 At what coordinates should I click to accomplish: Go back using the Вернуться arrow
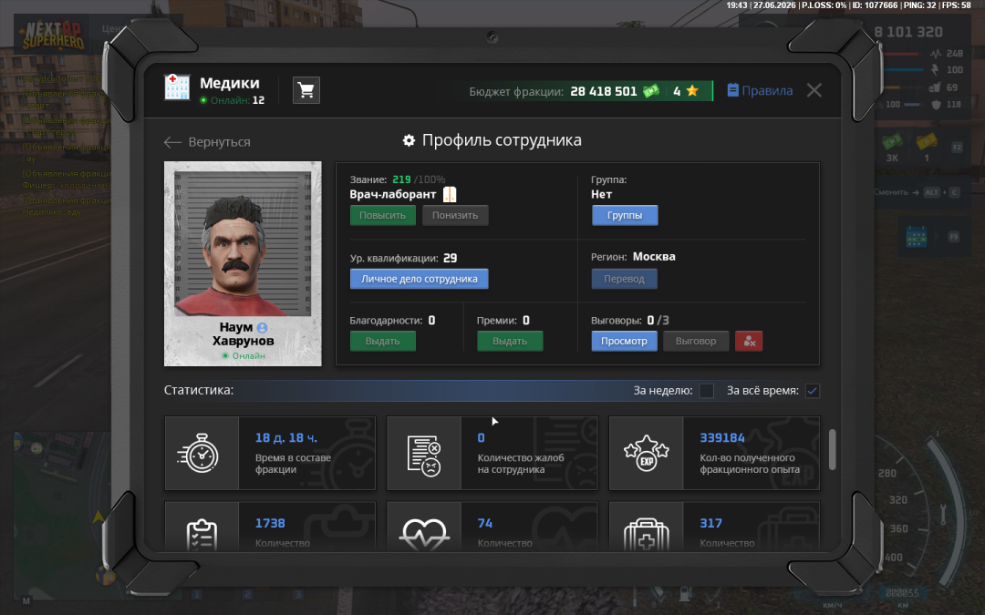[207, 142]
